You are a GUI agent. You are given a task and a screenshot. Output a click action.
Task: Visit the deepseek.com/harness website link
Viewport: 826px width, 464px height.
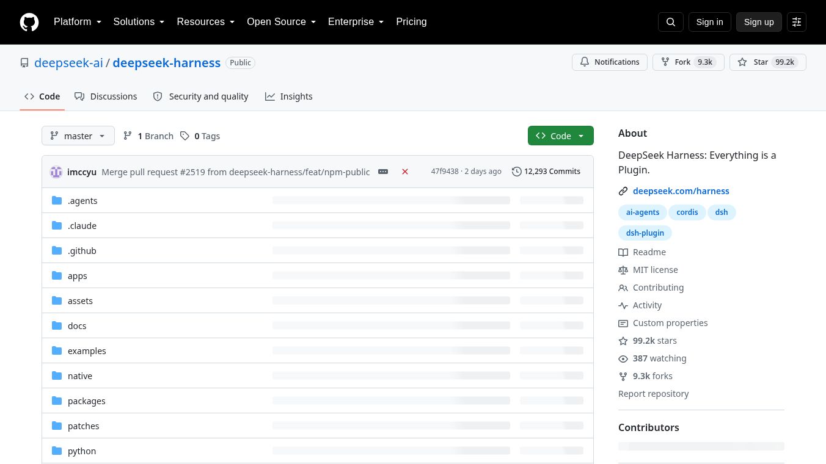pos(681,191)
